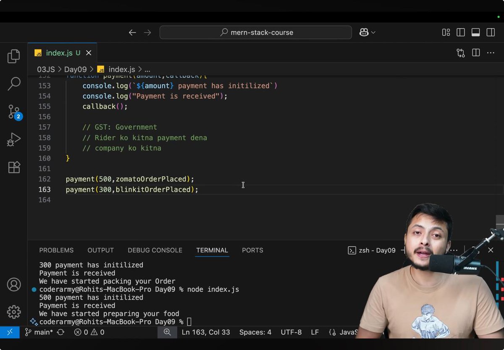Screen dimensions: 504x350
Task: Open Source Control view with 2 changes
Action: 15,112
